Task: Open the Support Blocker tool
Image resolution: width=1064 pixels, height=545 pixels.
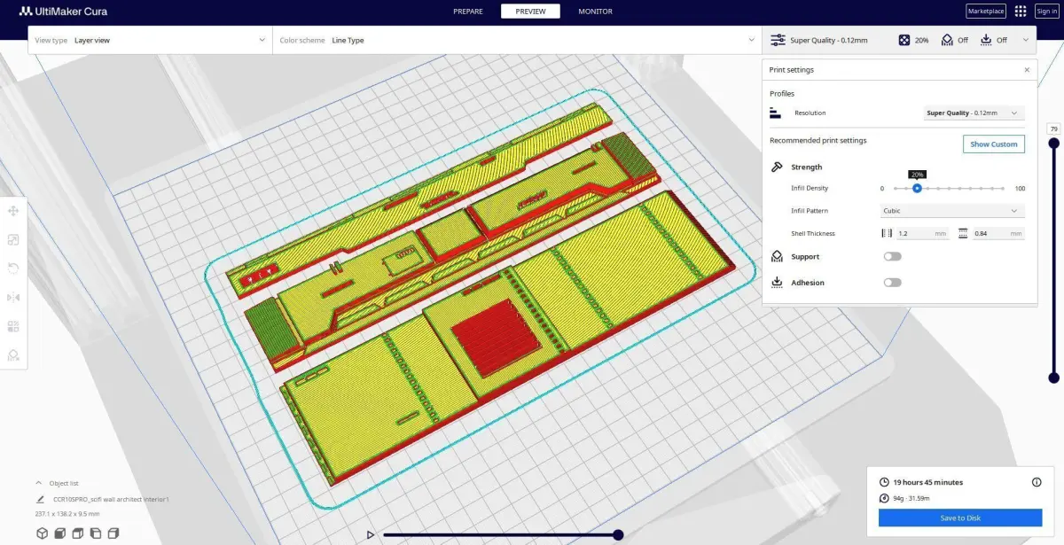Action: click(x=13, y=354)
